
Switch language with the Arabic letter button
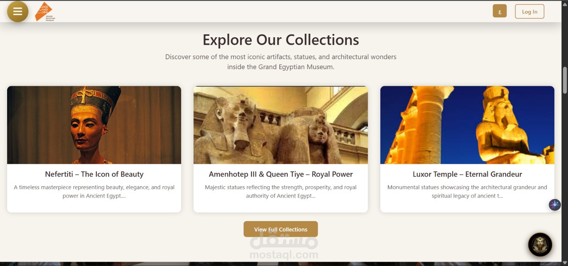(x=499, y=11)
